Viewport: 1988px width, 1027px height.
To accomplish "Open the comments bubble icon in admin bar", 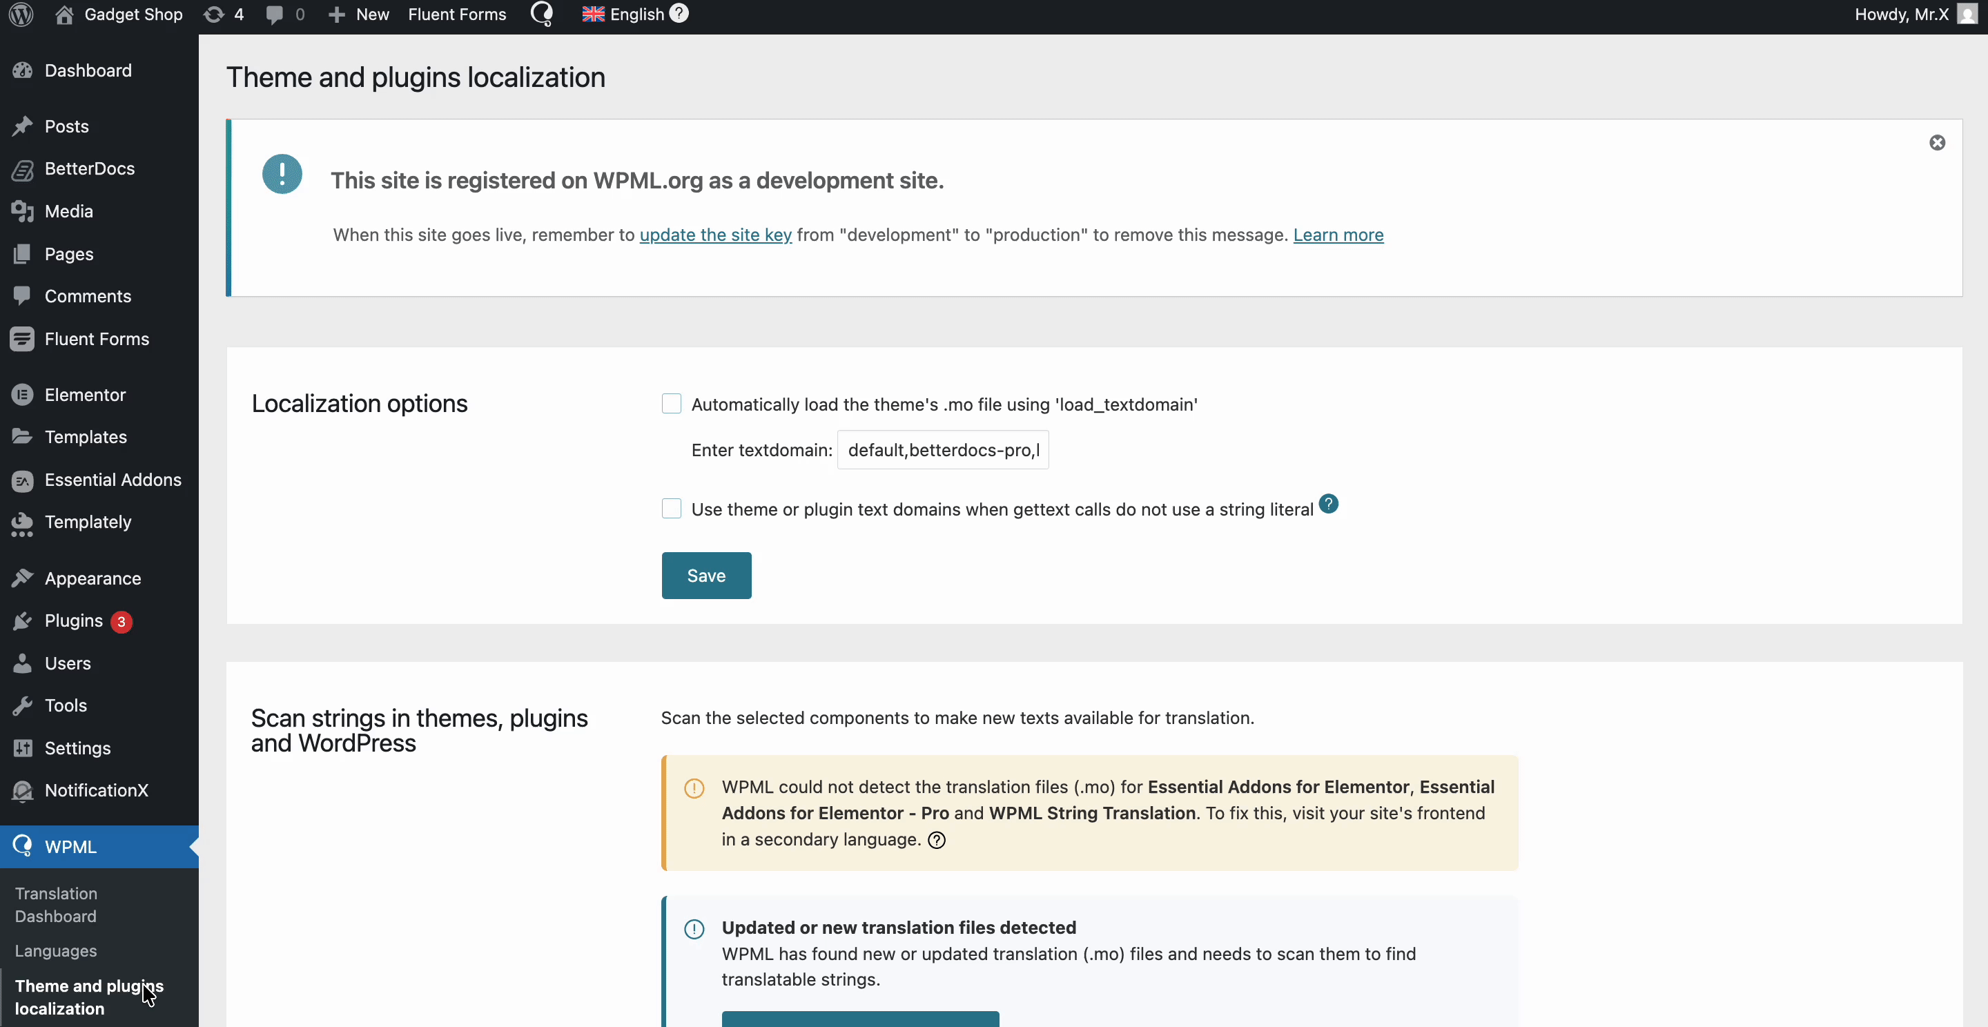I will pos(276,14).
